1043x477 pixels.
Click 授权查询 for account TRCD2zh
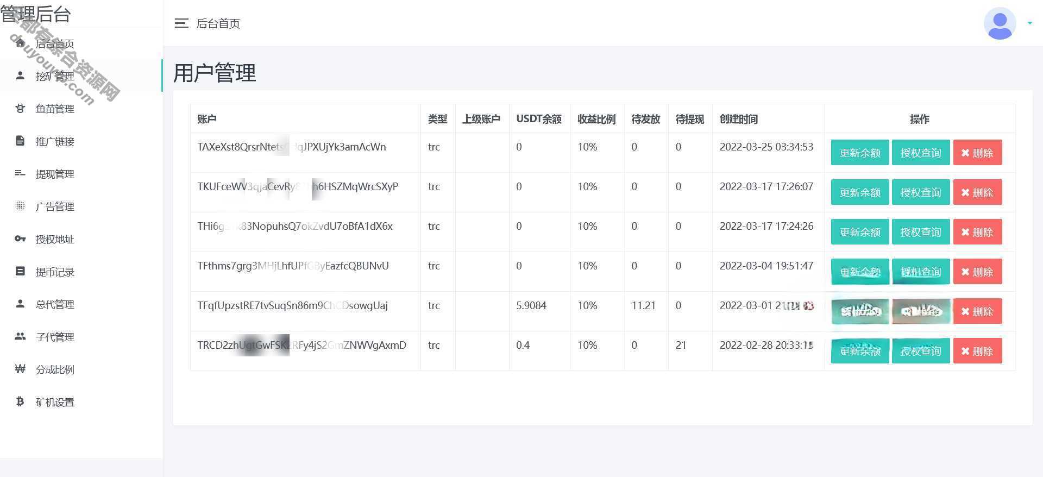point(921,351)
